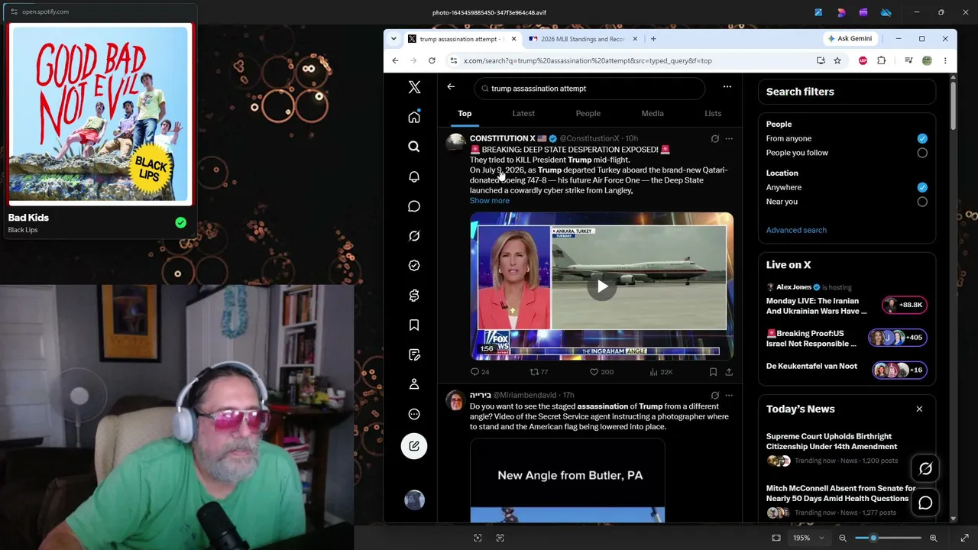Select People you follow radio option
Screen dimensions: 978x550
point(922,153)
